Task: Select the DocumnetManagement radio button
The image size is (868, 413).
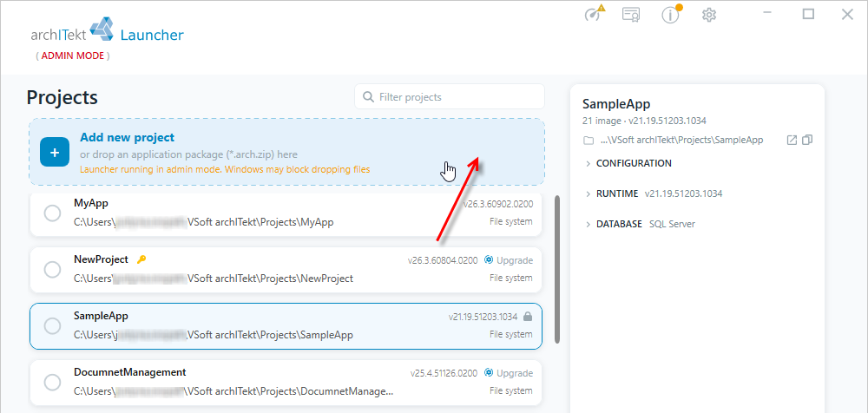Action: (x=52, y=382)
